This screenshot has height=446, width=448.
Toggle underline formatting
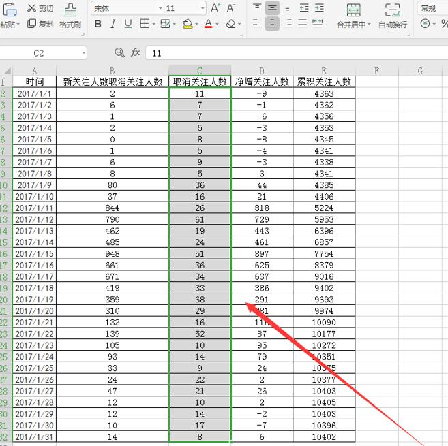coord(128,24)
